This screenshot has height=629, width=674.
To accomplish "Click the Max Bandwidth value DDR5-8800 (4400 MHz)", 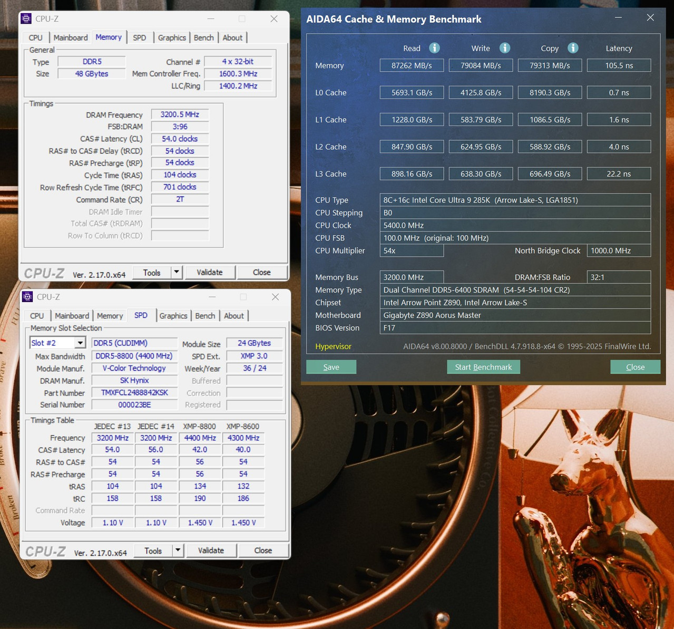I will coord(134,356).
